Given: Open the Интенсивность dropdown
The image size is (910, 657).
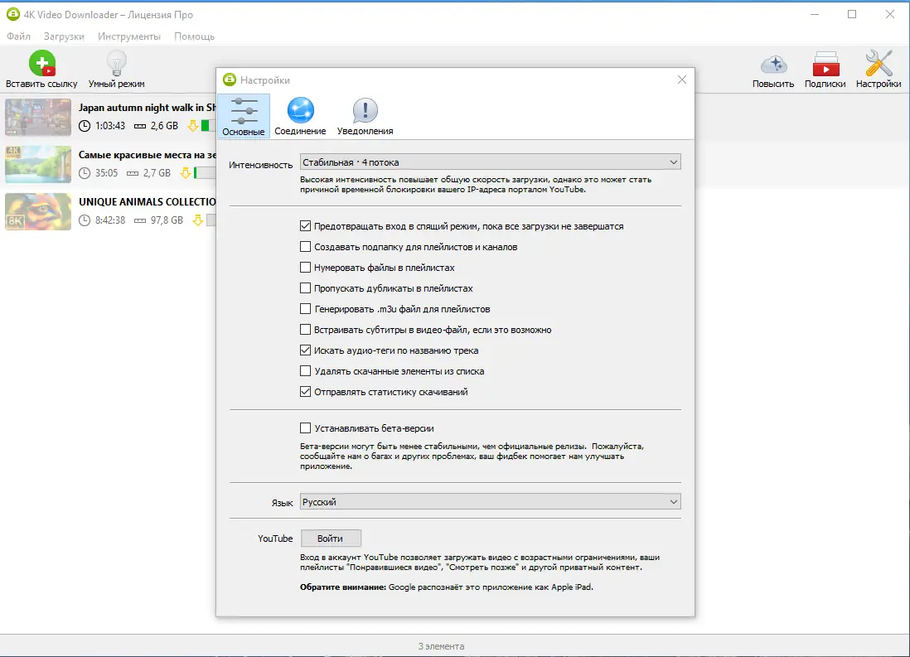Looking at the screenshot, I should point(489,161).
